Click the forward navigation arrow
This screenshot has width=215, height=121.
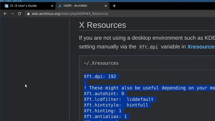point(12,14)
